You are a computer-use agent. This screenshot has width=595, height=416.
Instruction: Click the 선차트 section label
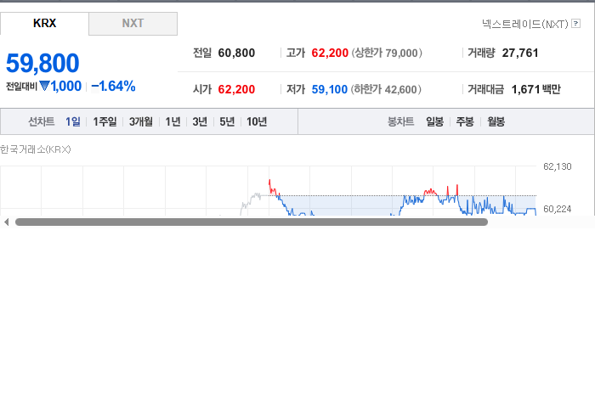click(x=42, y=121)
